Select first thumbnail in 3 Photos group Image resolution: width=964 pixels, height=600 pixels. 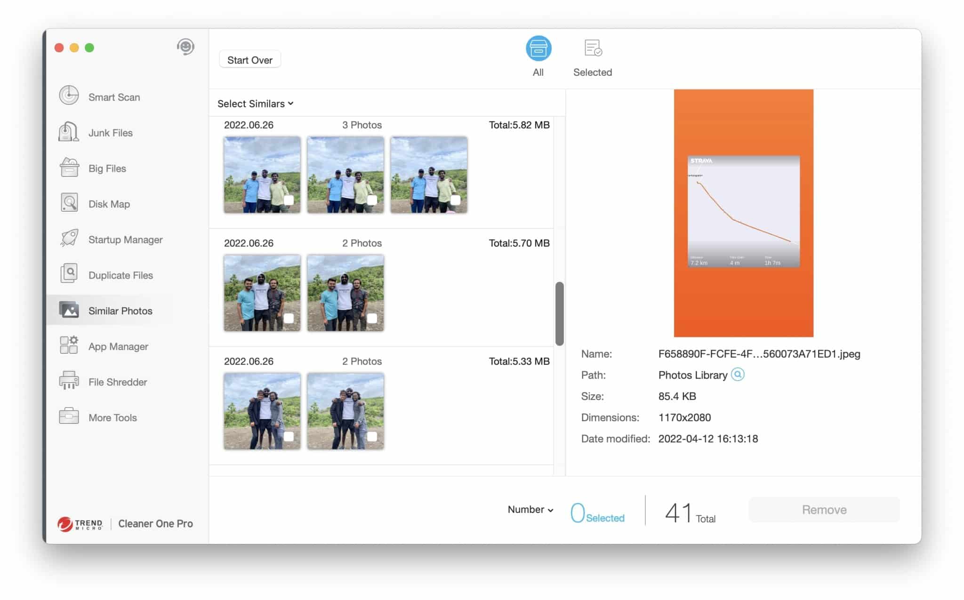coord(262,175)
